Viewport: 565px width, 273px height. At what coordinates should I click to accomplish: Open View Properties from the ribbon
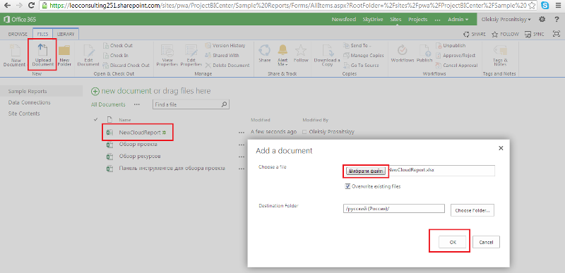(167, 55)
